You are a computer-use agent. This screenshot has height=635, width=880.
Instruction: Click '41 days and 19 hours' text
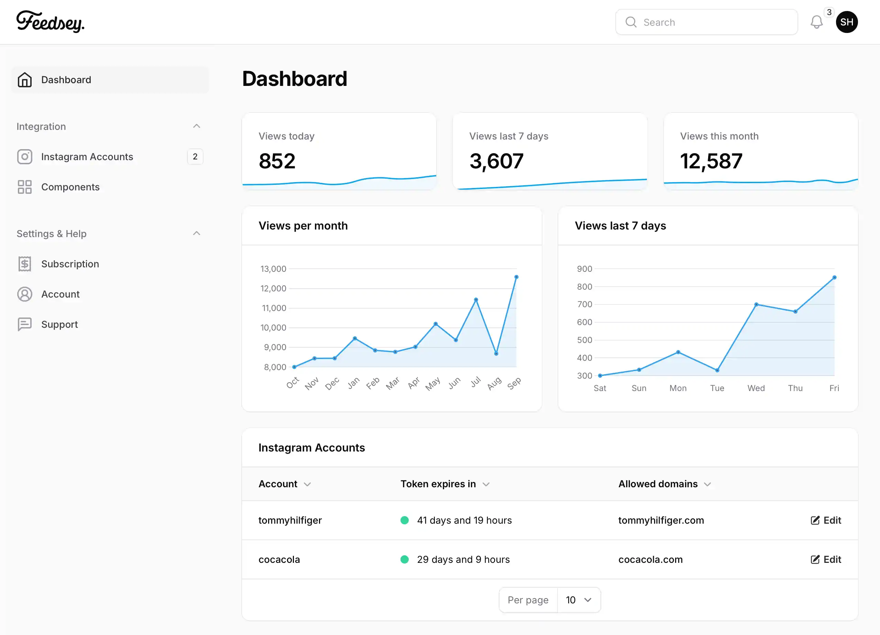[464, 520]
